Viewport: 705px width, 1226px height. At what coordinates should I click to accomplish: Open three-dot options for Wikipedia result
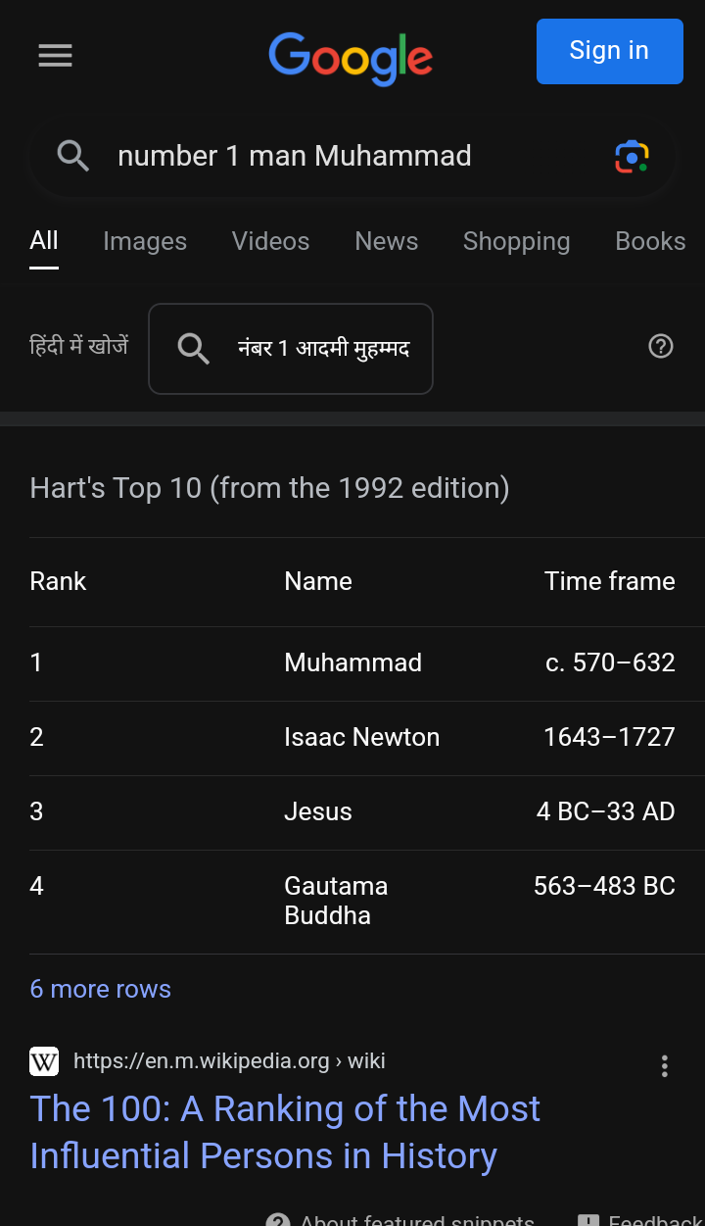(665, 1066)
